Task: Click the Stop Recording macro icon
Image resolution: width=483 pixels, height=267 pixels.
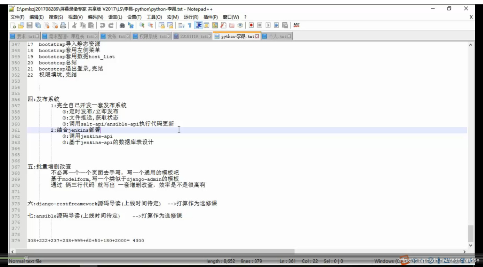Action: click(260, 25)
